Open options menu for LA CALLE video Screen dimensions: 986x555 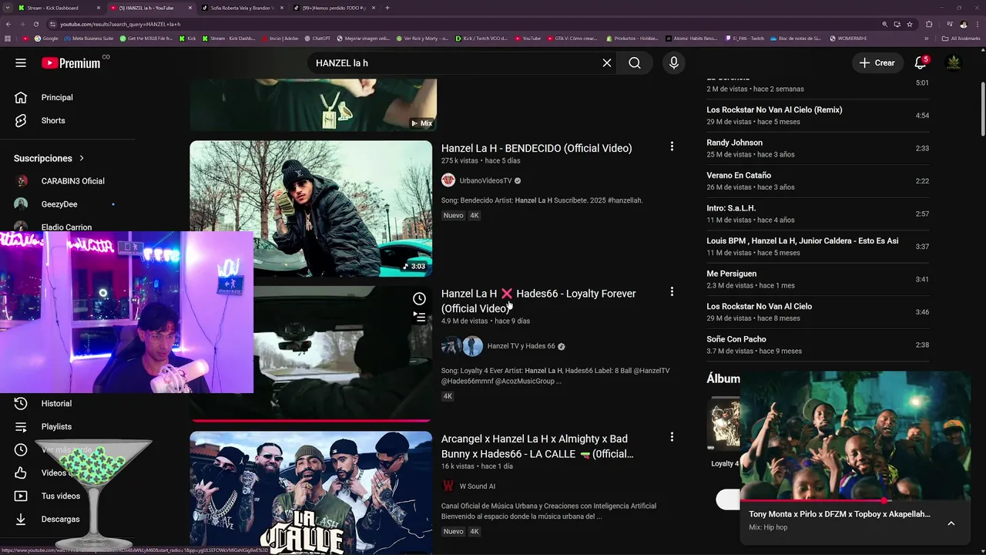point(672,437)
